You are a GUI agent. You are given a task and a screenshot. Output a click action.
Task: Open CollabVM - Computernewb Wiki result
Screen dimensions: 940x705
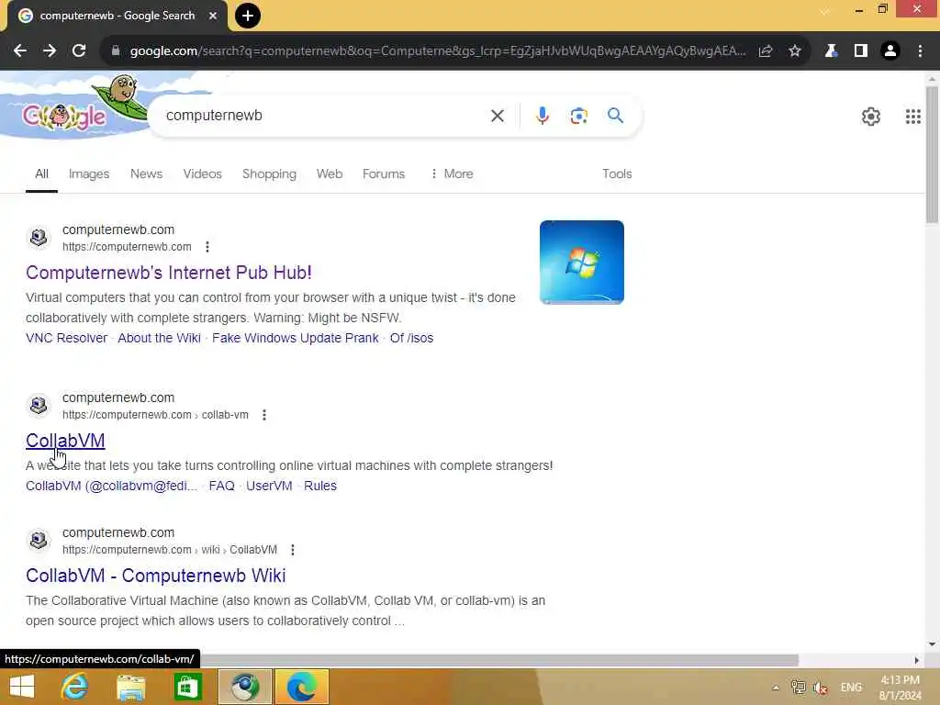[156, 576]
